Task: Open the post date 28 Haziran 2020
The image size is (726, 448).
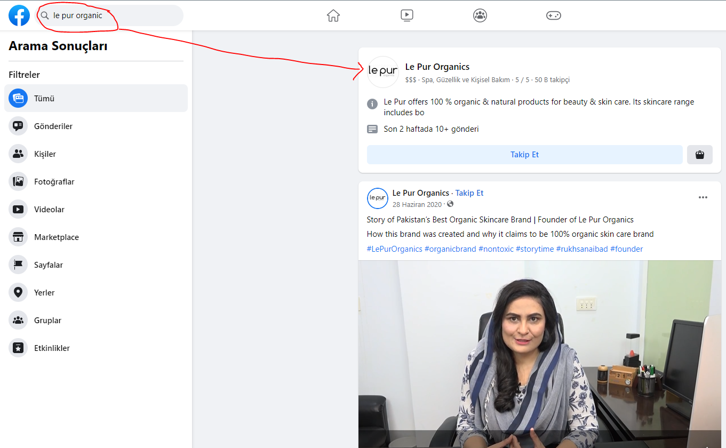Action: tap(417, 204)
